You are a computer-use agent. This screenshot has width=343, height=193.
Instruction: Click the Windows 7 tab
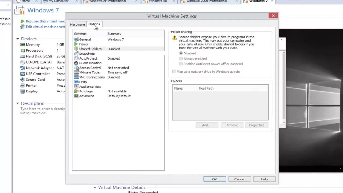(258, 1)
